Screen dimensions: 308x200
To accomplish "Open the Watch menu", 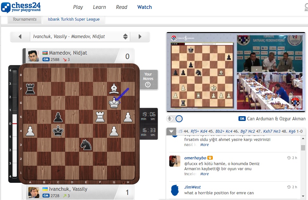I will 144,7.
